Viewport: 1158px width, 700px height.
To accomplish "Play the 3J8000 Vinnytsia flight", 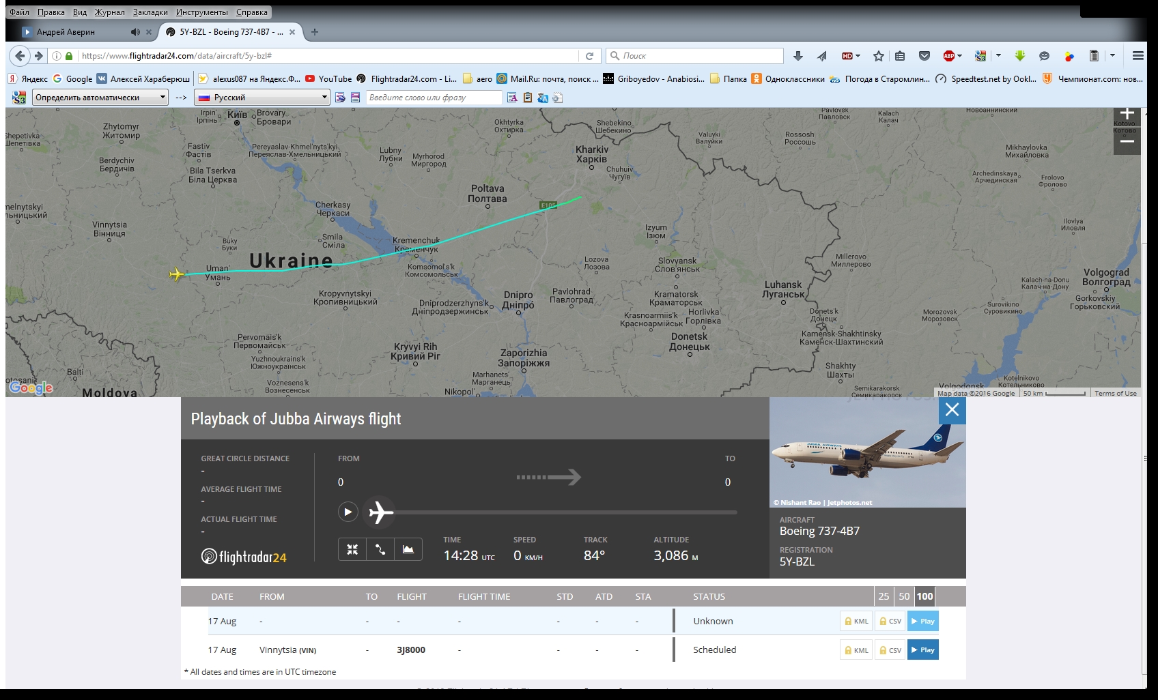I will coord(922,650).
